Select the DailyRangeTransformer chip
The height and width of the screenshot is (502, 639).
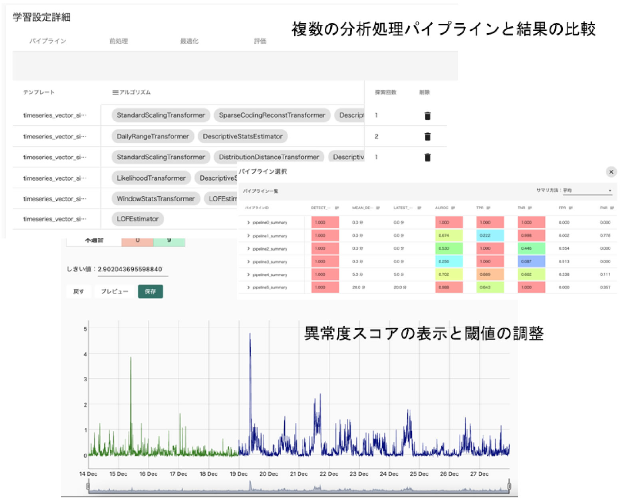pos(153,136)
